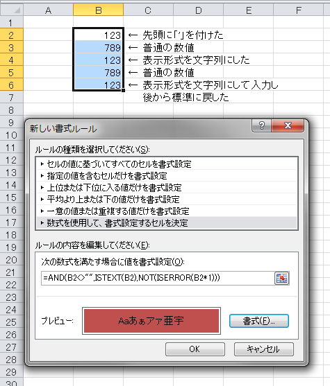Select column D header
This screenshot has height=386, width=330.
(x=198, y=10)
